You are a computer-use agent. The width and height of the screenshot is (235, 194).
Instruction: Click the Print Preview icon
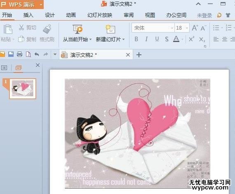coord(28,54)
